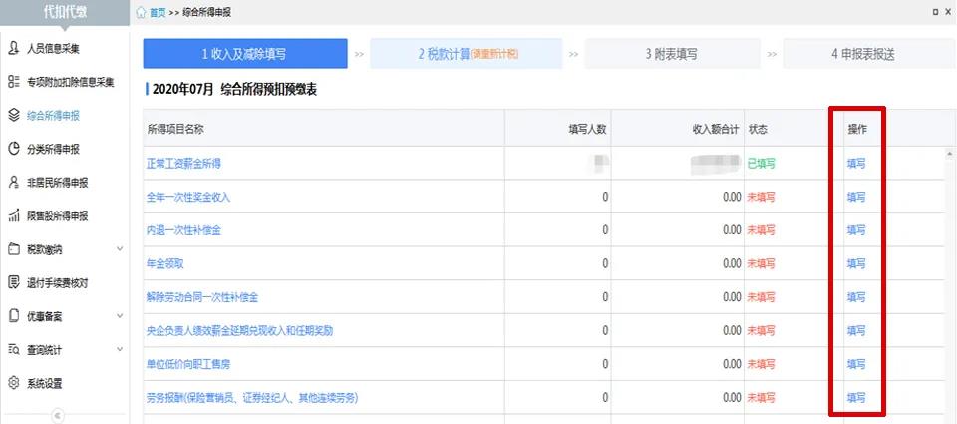Screen dimensions: 957x424
Task: Click 填写 for 正常工资薪金所得 row
Action: (856, 164)
